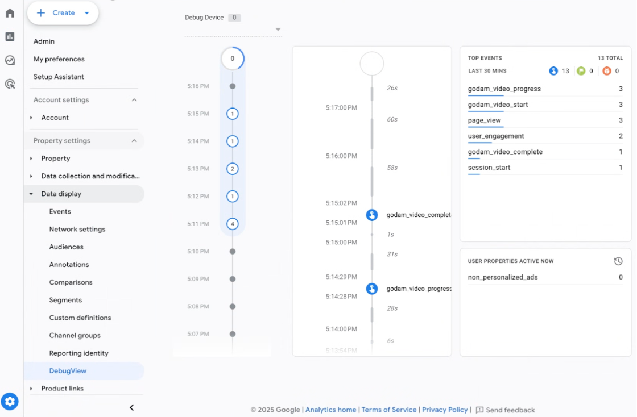The height and width of the screenshot is (417, 637).
Task: Open the Advertising icon in left rail
Action: [10, 84]
